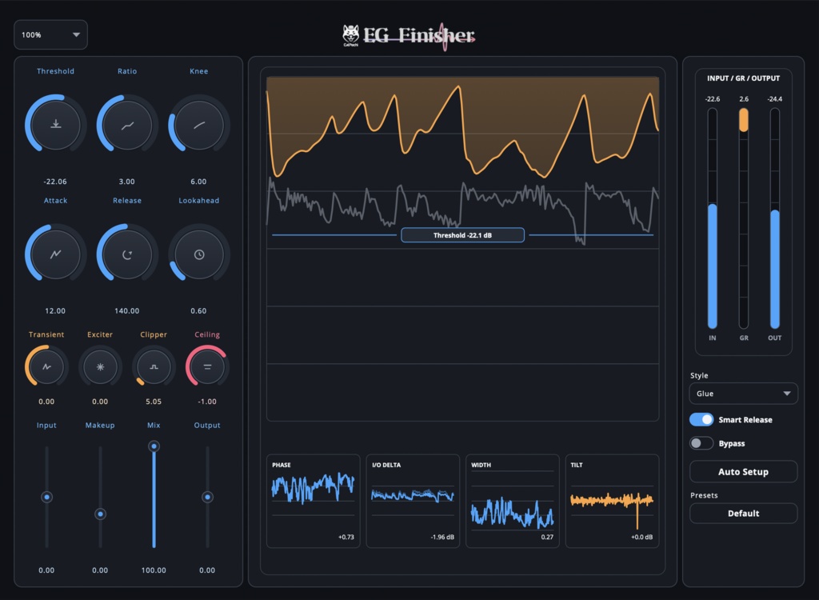Click the -22.6 input level readout

click(x=713, y=98)
